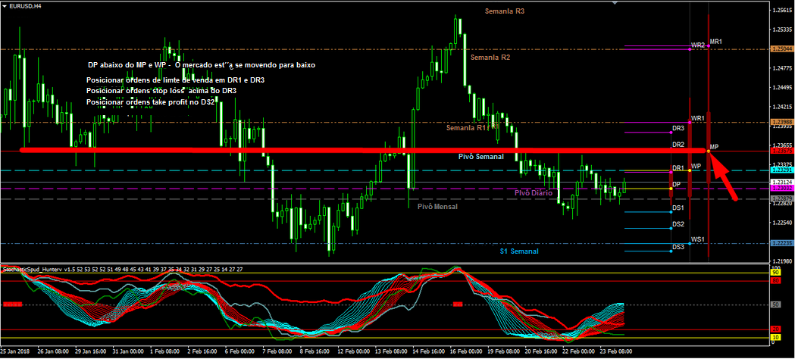Click the WS1 weekly support marker dot
This screenshot has height=359, width=795.
(690, 243)
